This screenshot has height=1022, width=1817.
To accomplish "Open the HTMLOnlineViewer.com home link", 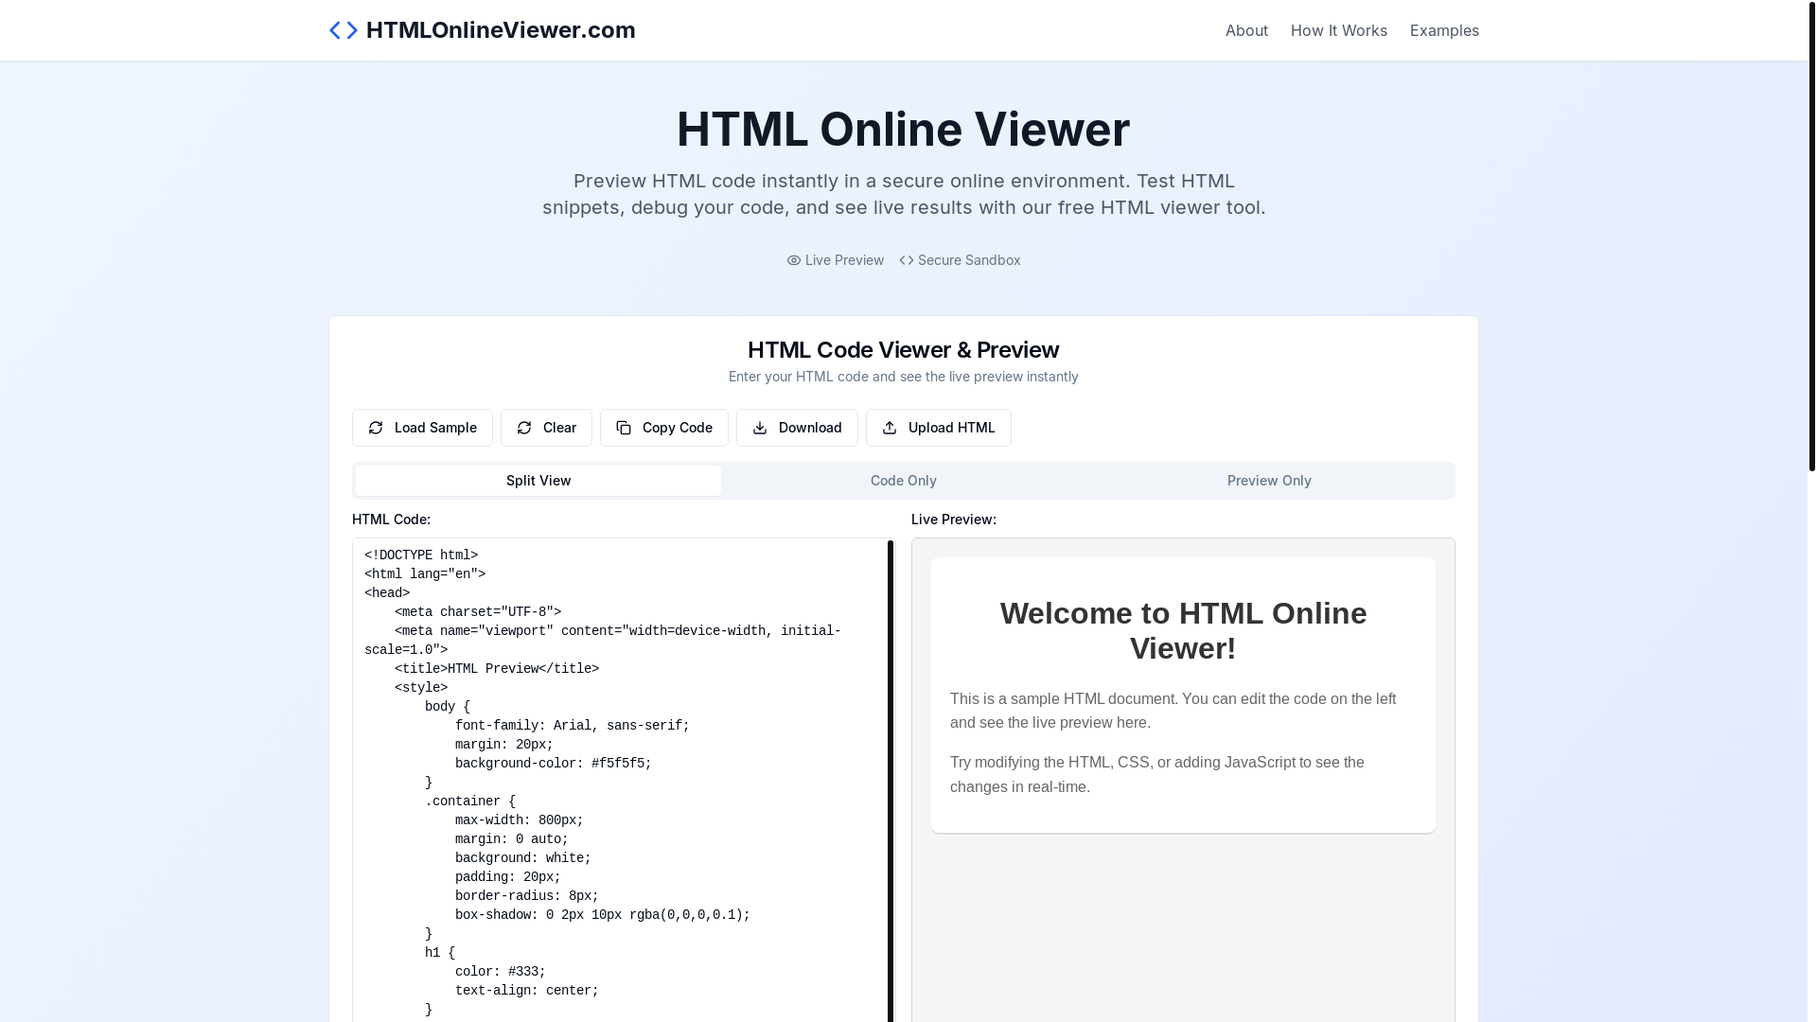I will pyautogui.click(x=482, y=30).
